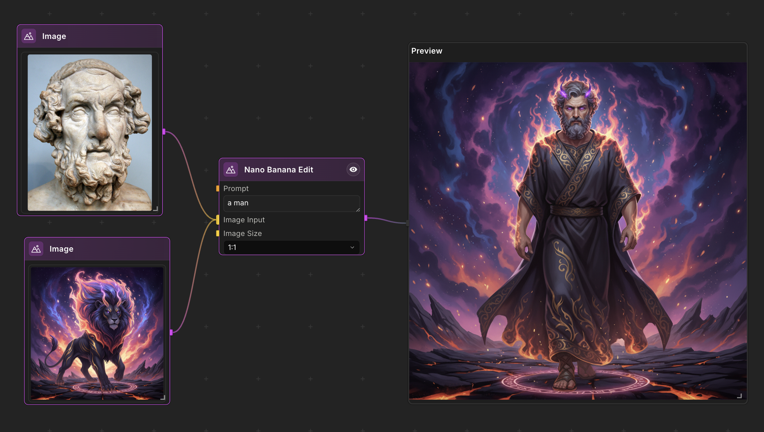Click the yellow Image Size port on Nano Banana Edit
This screenshot has height=432, width=764.
(x=218, y=233)
